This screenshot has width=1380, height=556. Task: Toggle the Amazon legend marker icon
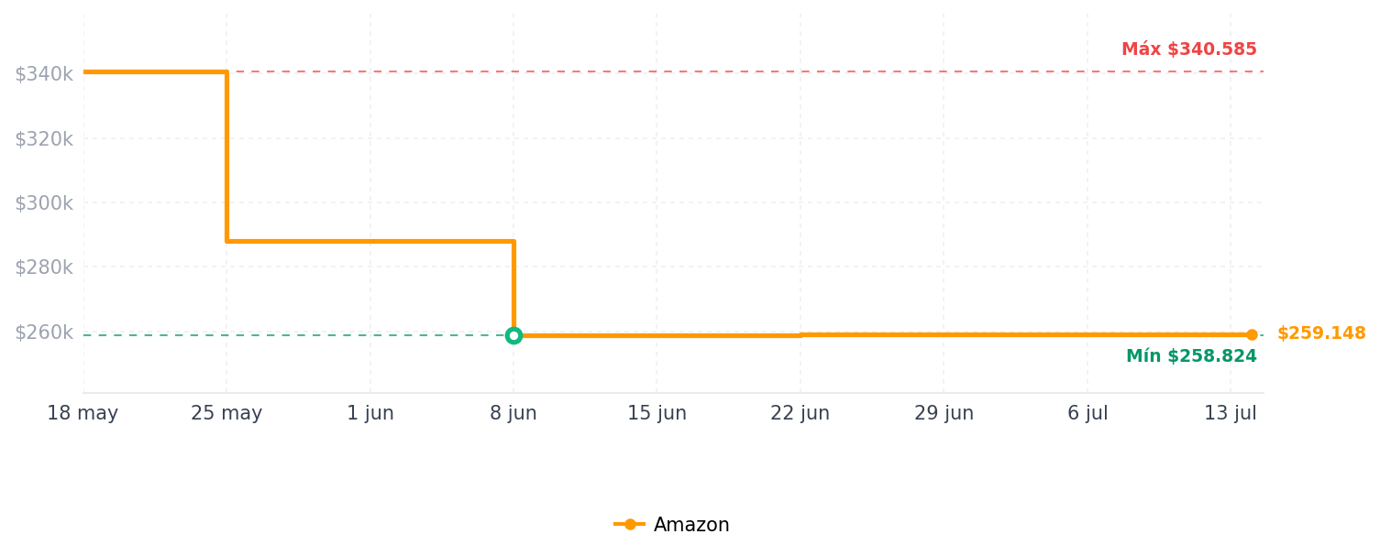[630, 525]
